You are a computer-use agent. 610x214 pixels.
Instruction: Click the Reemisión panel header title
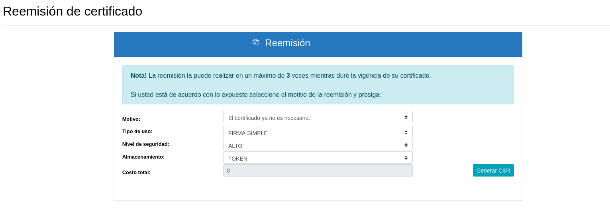[x=287, y=43]
